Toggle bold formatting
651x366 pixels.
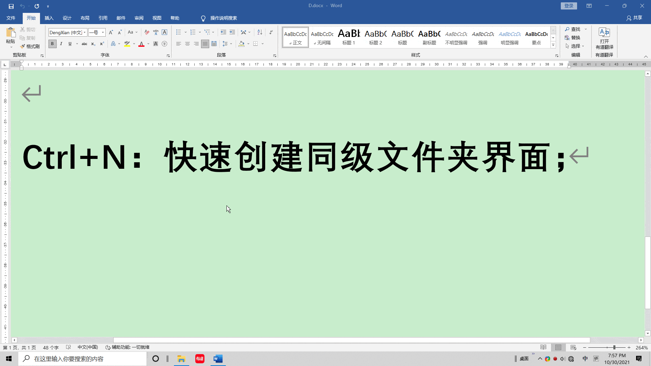click(x=52, y=44)
